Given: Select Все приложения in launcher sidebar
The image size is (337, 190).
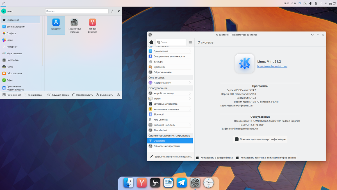Looking at the screenshot, I should tap(21, 26).
